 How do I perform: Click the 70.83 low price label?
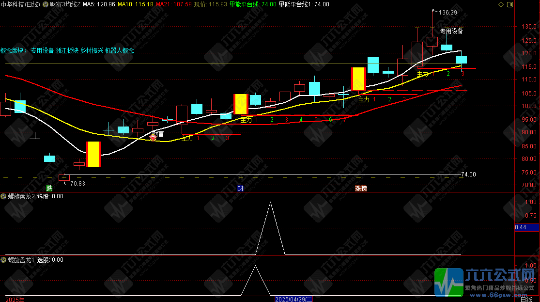click(x=77, y=183)
